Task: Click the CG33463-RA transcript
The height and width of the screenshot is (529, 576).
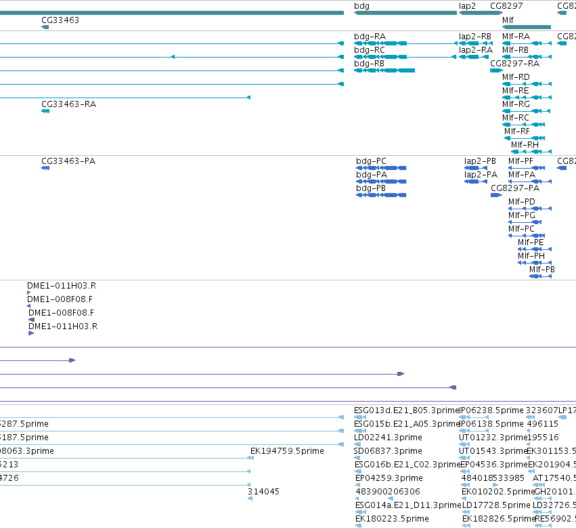Action: coord(45,111)
